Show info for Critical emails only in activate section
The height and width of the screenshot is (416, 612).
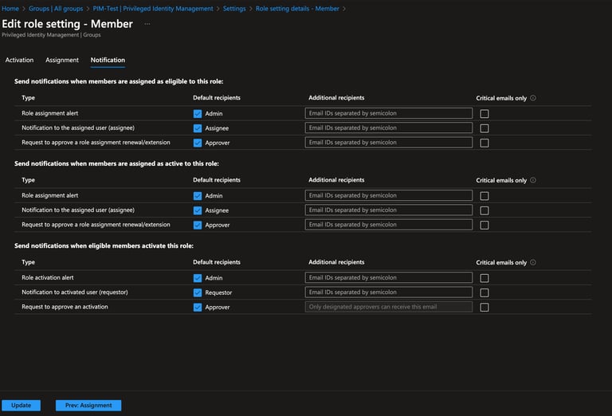click(533, 262)
